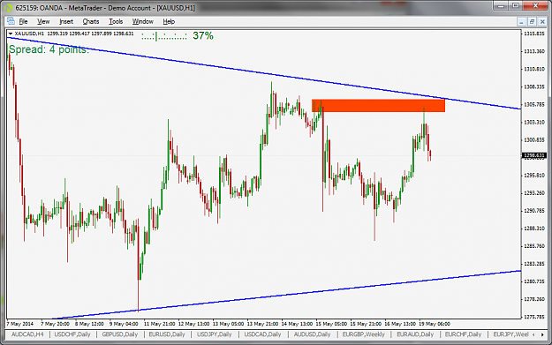Switch to the USDJPY,Daily chart tab

coord(214,334)
